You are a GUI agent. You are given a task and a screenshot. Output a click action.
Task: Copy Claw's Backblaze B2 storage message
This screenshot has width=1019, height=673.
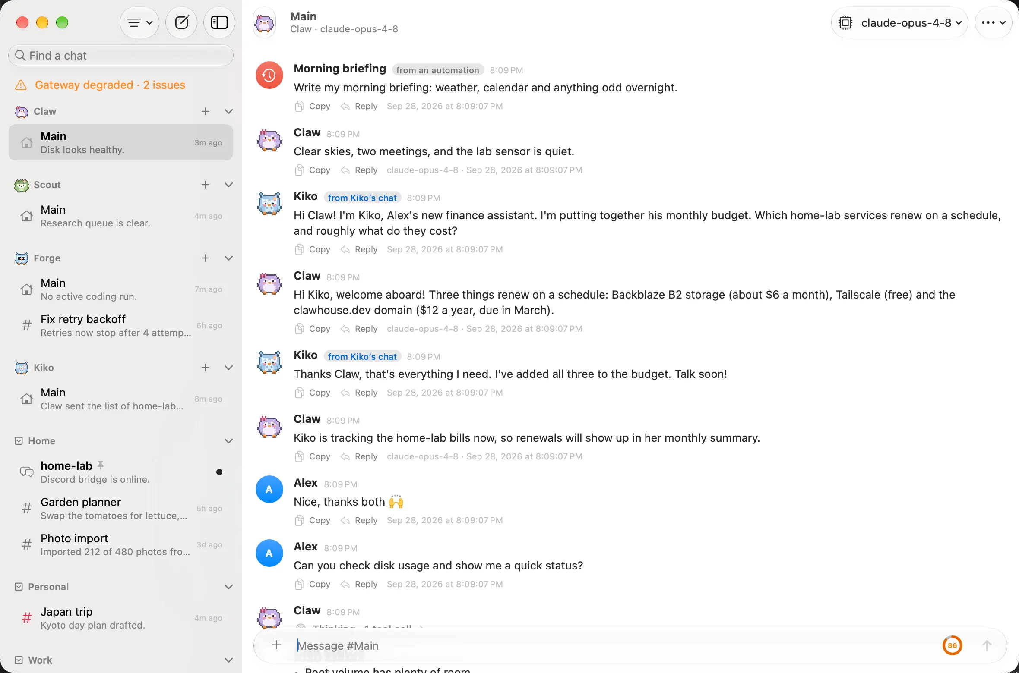[x=313, y=329]
